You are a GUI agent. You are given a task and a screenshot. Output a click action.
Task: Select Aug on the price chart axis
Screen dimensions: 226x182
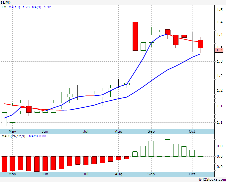coord(118,131)
